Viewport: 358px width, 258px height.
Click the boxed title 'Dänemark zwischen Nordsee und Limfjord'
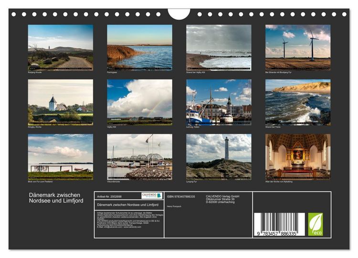[127, 205]
